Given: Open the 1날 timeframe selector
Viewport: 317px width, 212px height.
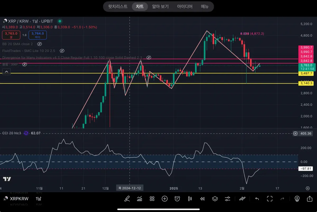Looking at the screenshot, I should pos(39,199).
